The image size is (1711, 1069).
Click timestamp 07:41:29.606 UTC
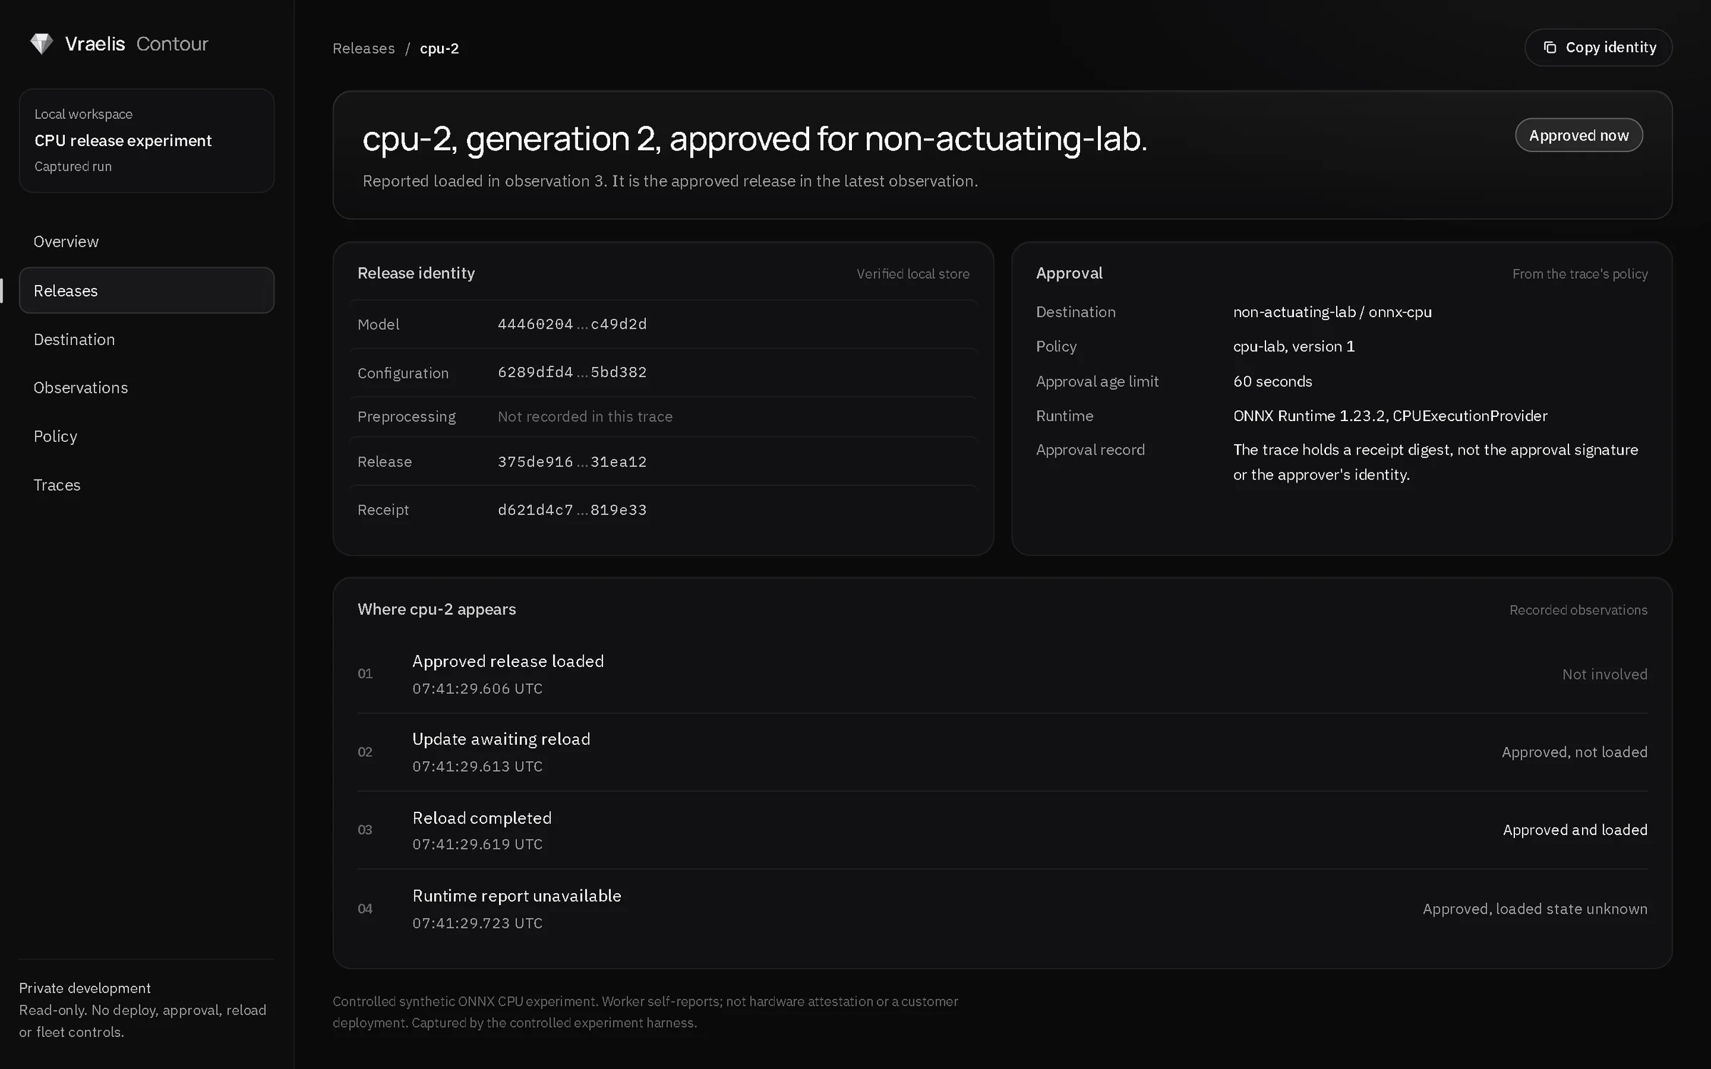point(478,689)
